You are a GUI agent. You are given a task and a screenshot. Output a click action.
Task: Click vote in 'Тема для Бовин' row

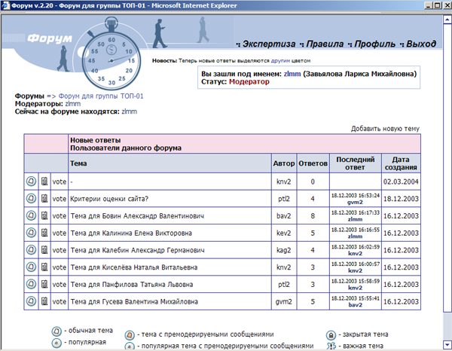tap(59, 216)
